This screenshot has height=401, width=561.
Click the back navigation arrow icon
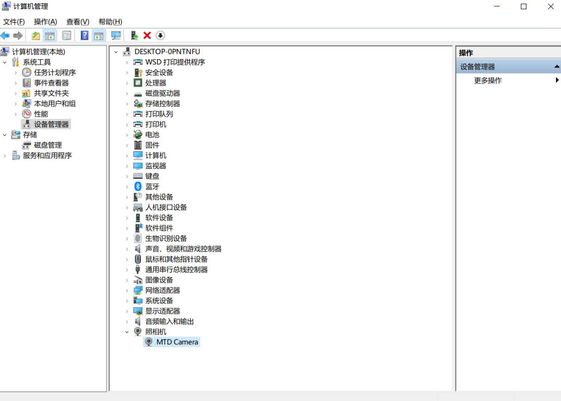(5, 35)
